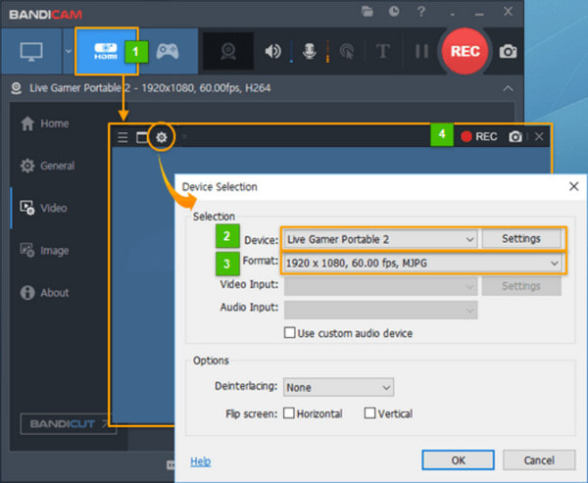Click Settings button next to Video Input

coord(521,286)
